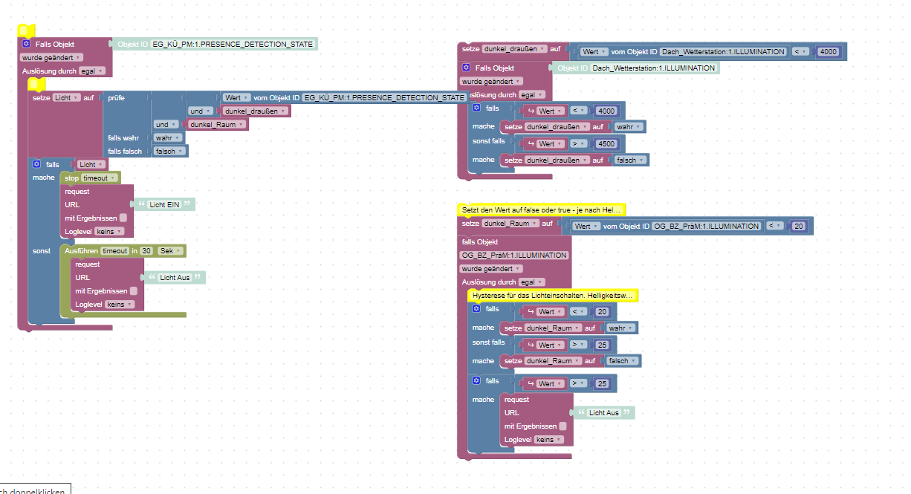Screen dimensions: 911x494
Task: Open wahr dropdown next to falls wahr
Action: pos(168,138)
